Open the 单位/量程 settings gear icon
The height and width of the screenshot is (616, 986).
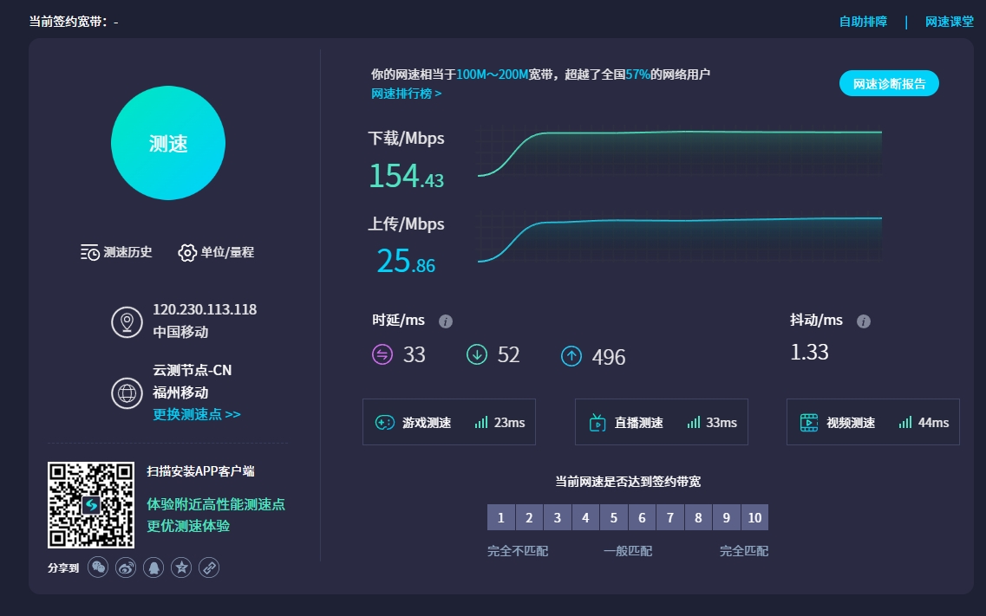coord(186,252)
